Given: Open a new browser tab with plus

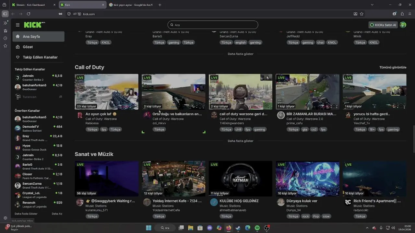Looking at the screenshot, I should (x=160, y=5).
